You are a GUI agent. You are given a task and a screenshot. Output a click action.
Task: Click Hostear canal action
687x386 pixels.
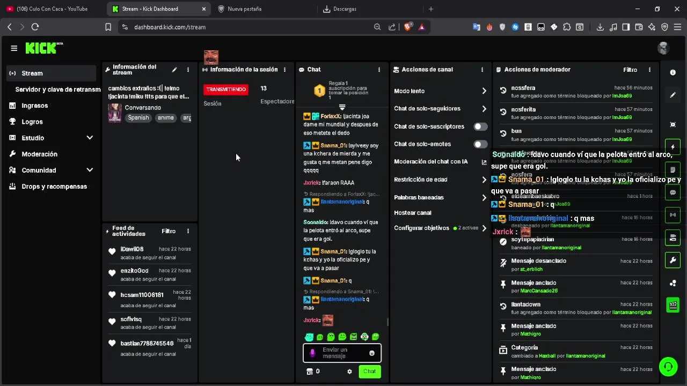413,213
